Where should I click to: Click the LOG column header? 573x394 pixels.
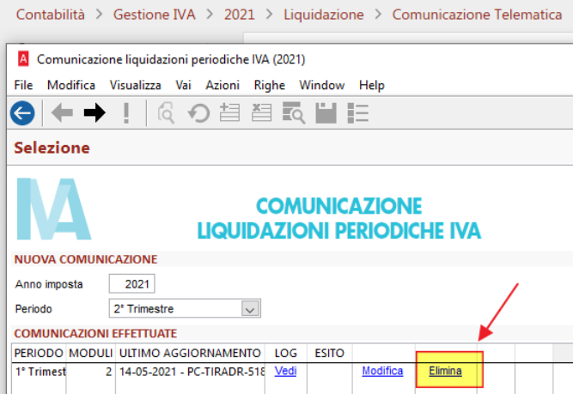(286, 353)
